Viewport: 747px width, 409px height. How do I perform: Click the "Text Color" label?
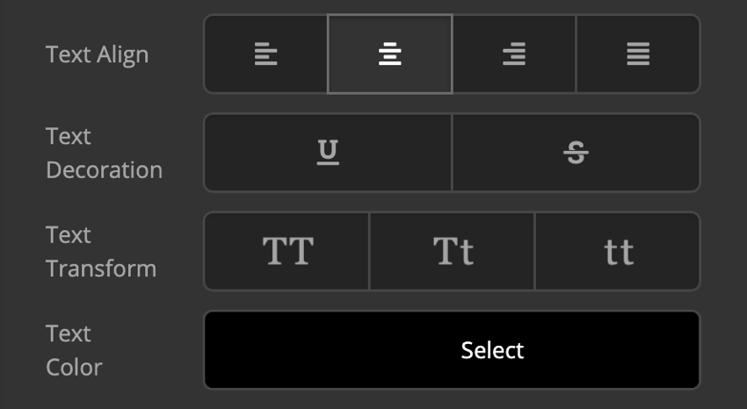tap(74, 350)
